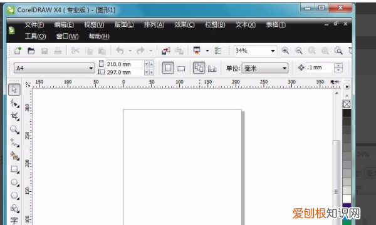Select the Basic shapes tool
Image resolution: width=376 pixels, height=225 pixels.
click(x=14, y=208)
